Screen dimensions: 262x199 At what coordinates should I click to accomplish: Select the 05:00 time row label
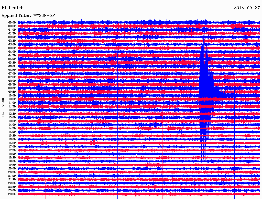coord(12,59)
